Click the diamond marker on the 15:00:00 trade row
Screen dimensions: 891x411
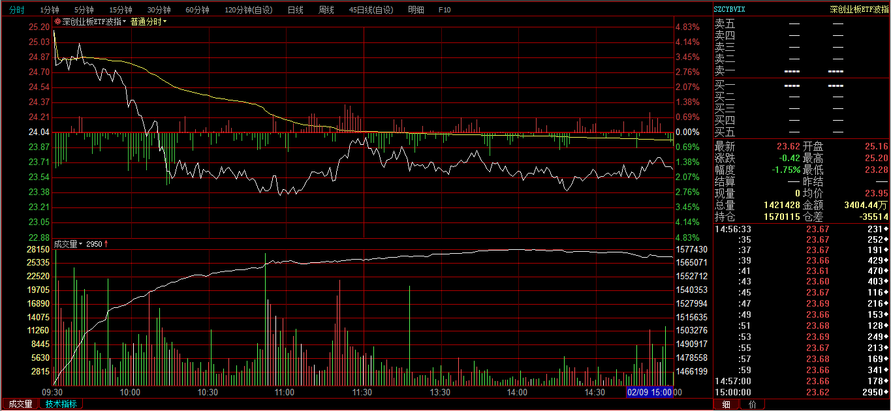(x=886, y=392)
